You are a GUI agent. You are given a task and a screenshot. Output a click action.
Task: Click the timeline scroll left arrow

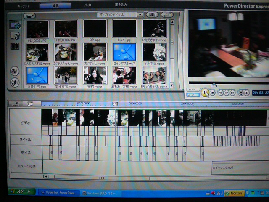click(x=46, y=176)
